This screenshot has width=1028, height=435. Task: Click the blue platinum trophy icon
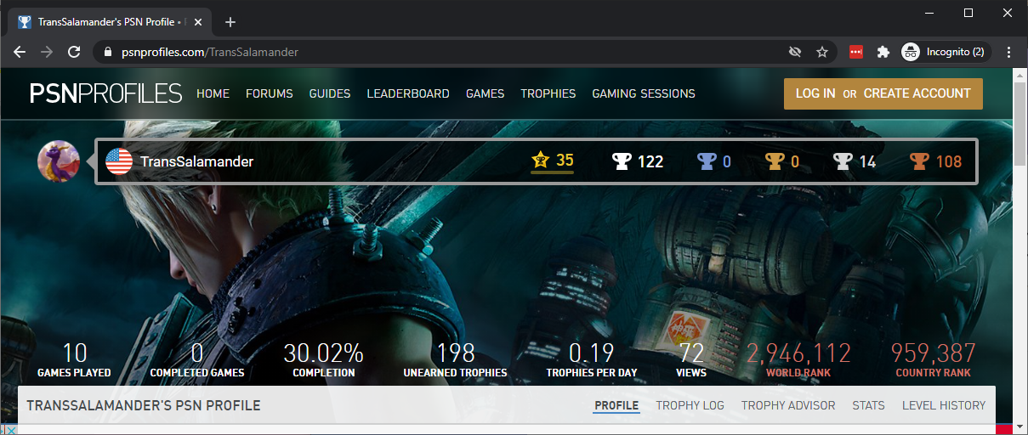[x=707, y=161]
